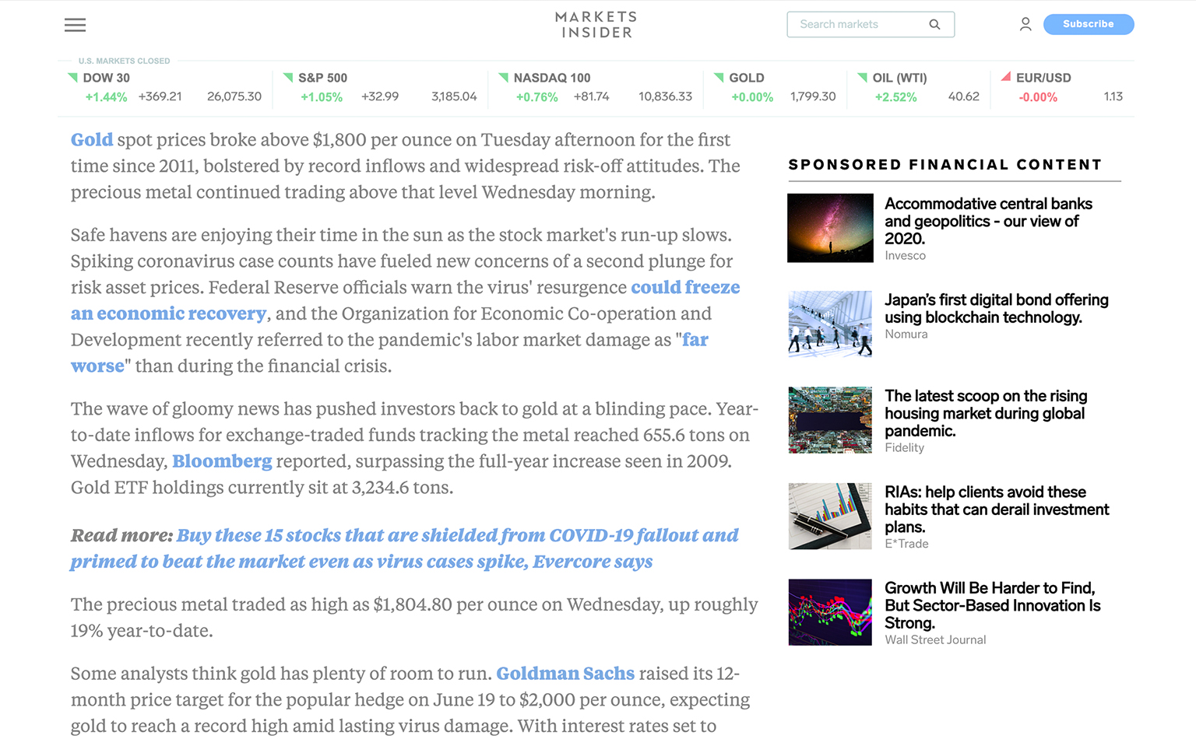Focus the Search markets input field
Image resolution: width=1196 pixels, height=739 pixels.
871,24
